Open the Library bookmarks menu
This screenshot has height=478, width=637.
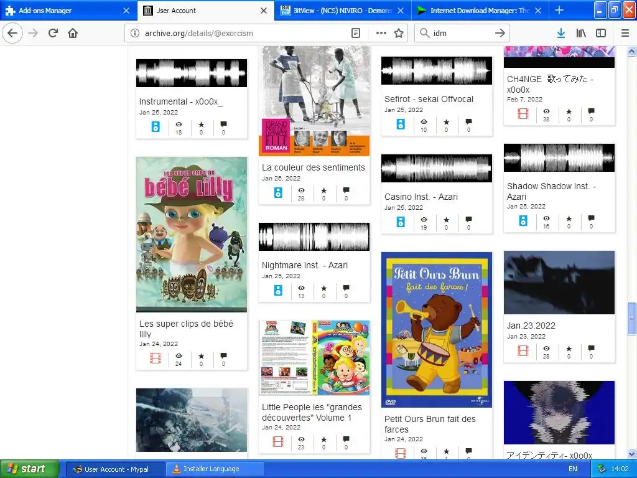581,34
